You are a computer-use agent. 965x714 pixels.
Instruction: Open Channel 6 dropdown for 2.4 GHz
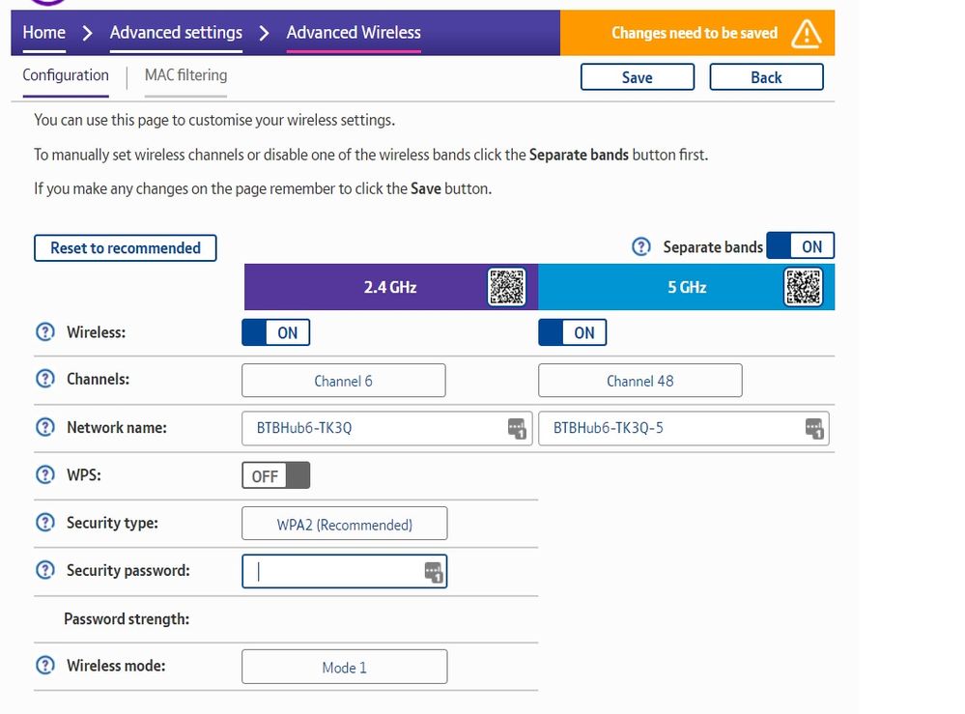click(x=344, y=381)
